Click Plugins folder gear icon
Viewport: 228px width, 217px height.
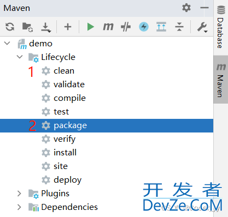33,194
